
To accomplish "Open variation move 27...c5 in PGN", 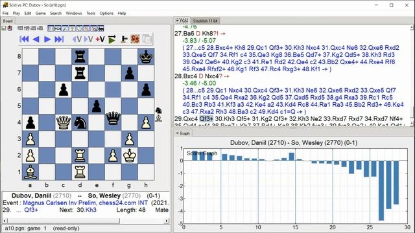I will click(x=195, y=47).
